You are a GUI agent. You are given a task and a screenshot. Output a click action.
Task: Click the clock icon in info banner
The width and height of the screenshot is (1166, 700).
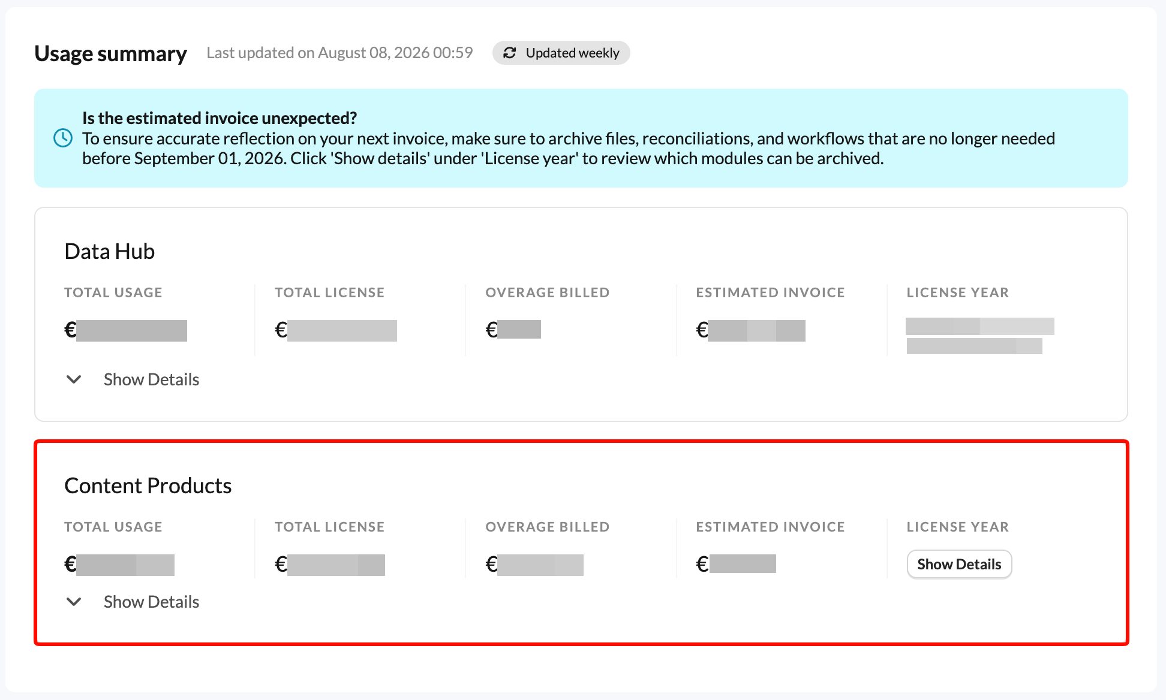point(63,138)
